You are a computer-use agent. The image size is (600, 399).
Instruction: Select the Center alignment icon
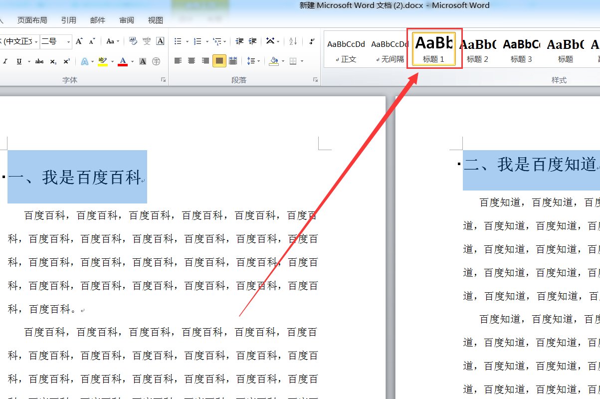tap(192, 61)
